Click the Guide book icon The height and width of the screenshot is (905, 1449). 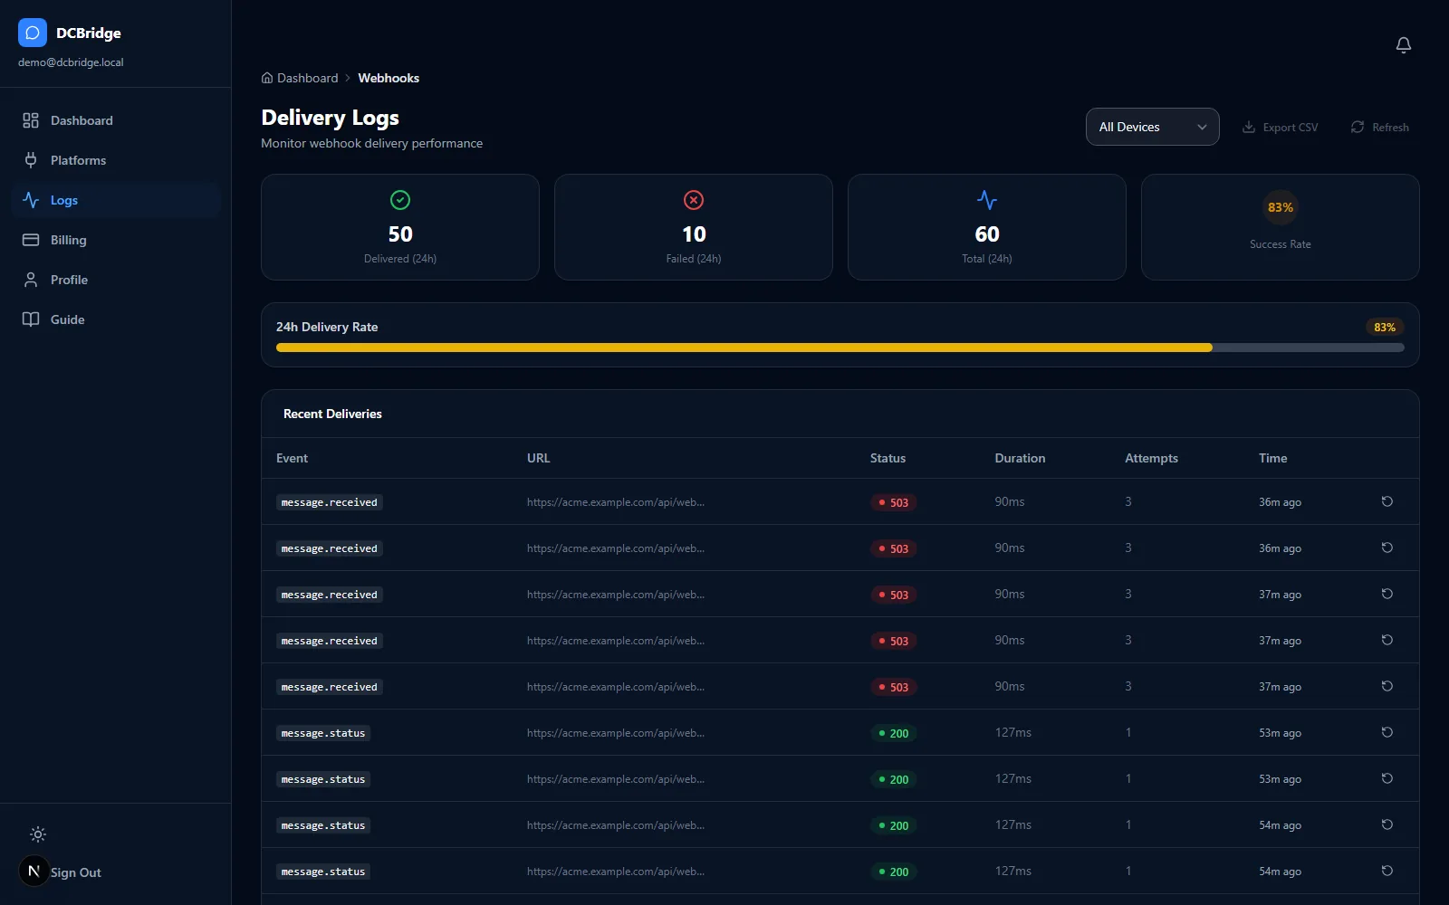coord(31,319)
